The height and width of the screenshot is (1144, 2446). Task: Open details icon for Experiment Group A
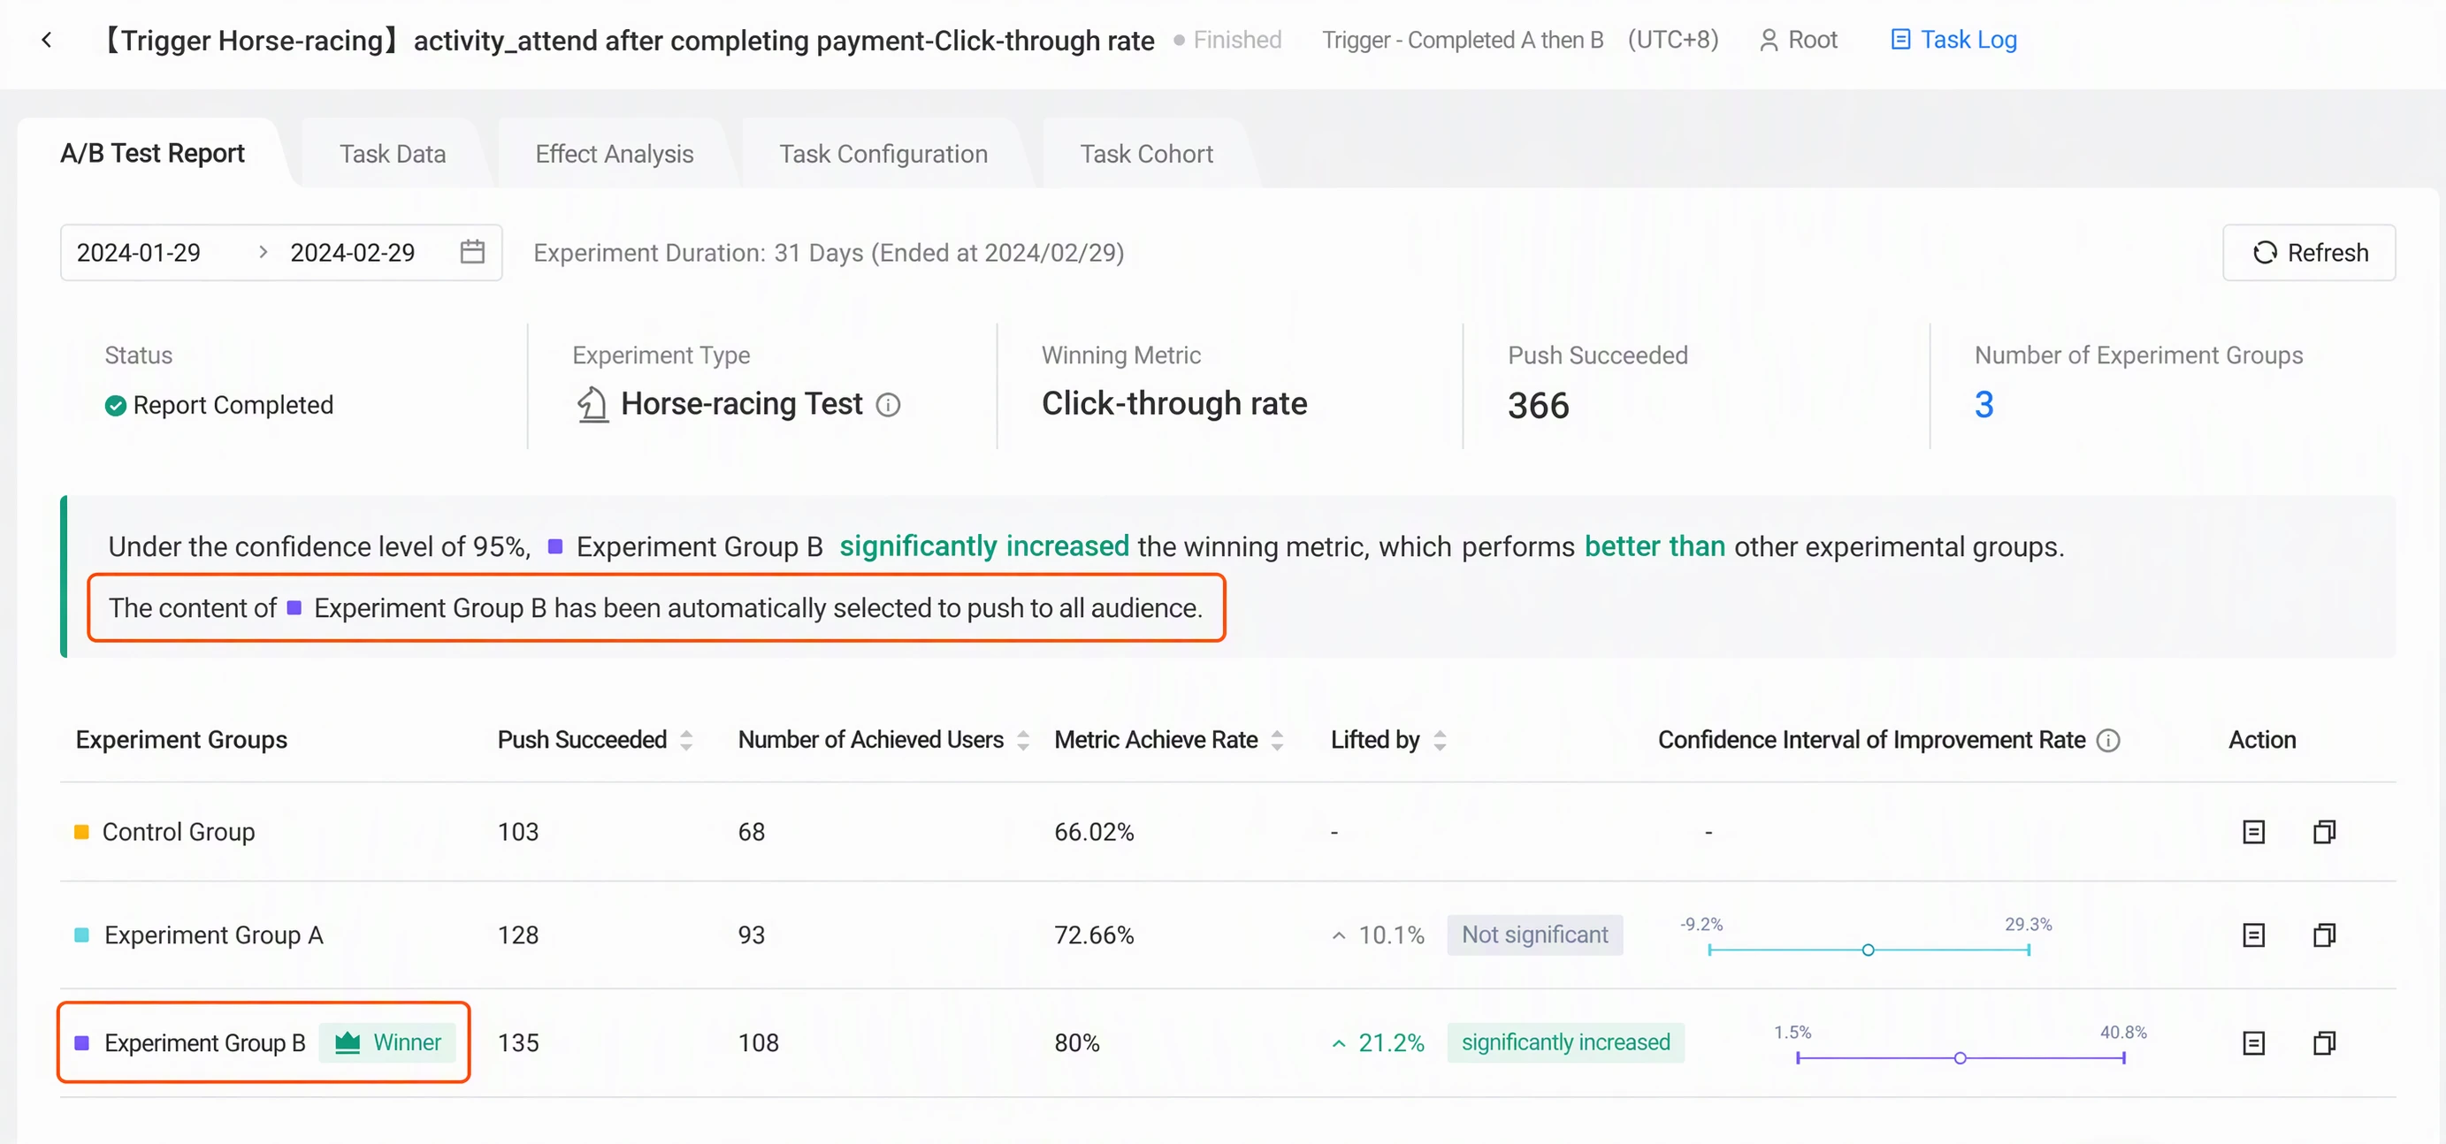[x=2253, y=935]
